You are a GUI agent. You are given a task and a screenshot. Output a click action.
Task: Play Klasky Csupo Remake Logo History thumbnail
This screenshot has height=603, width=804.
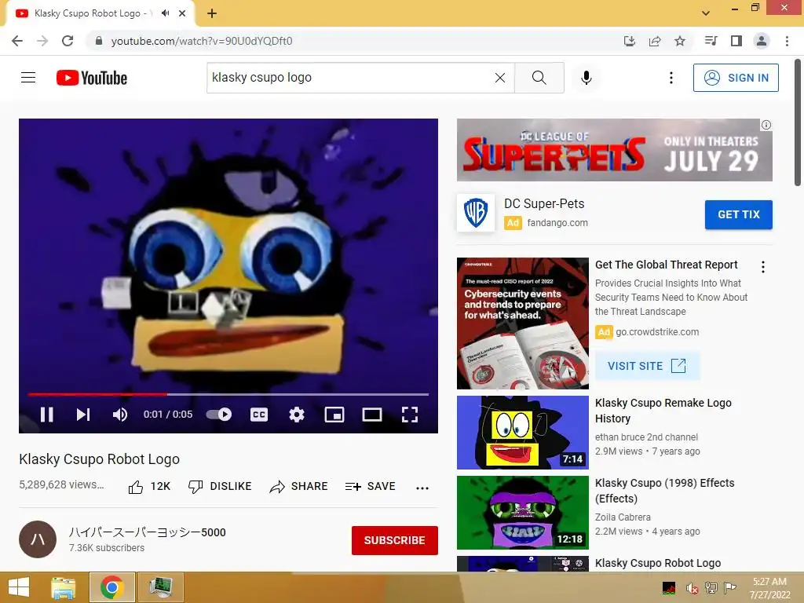click(522, 433)
